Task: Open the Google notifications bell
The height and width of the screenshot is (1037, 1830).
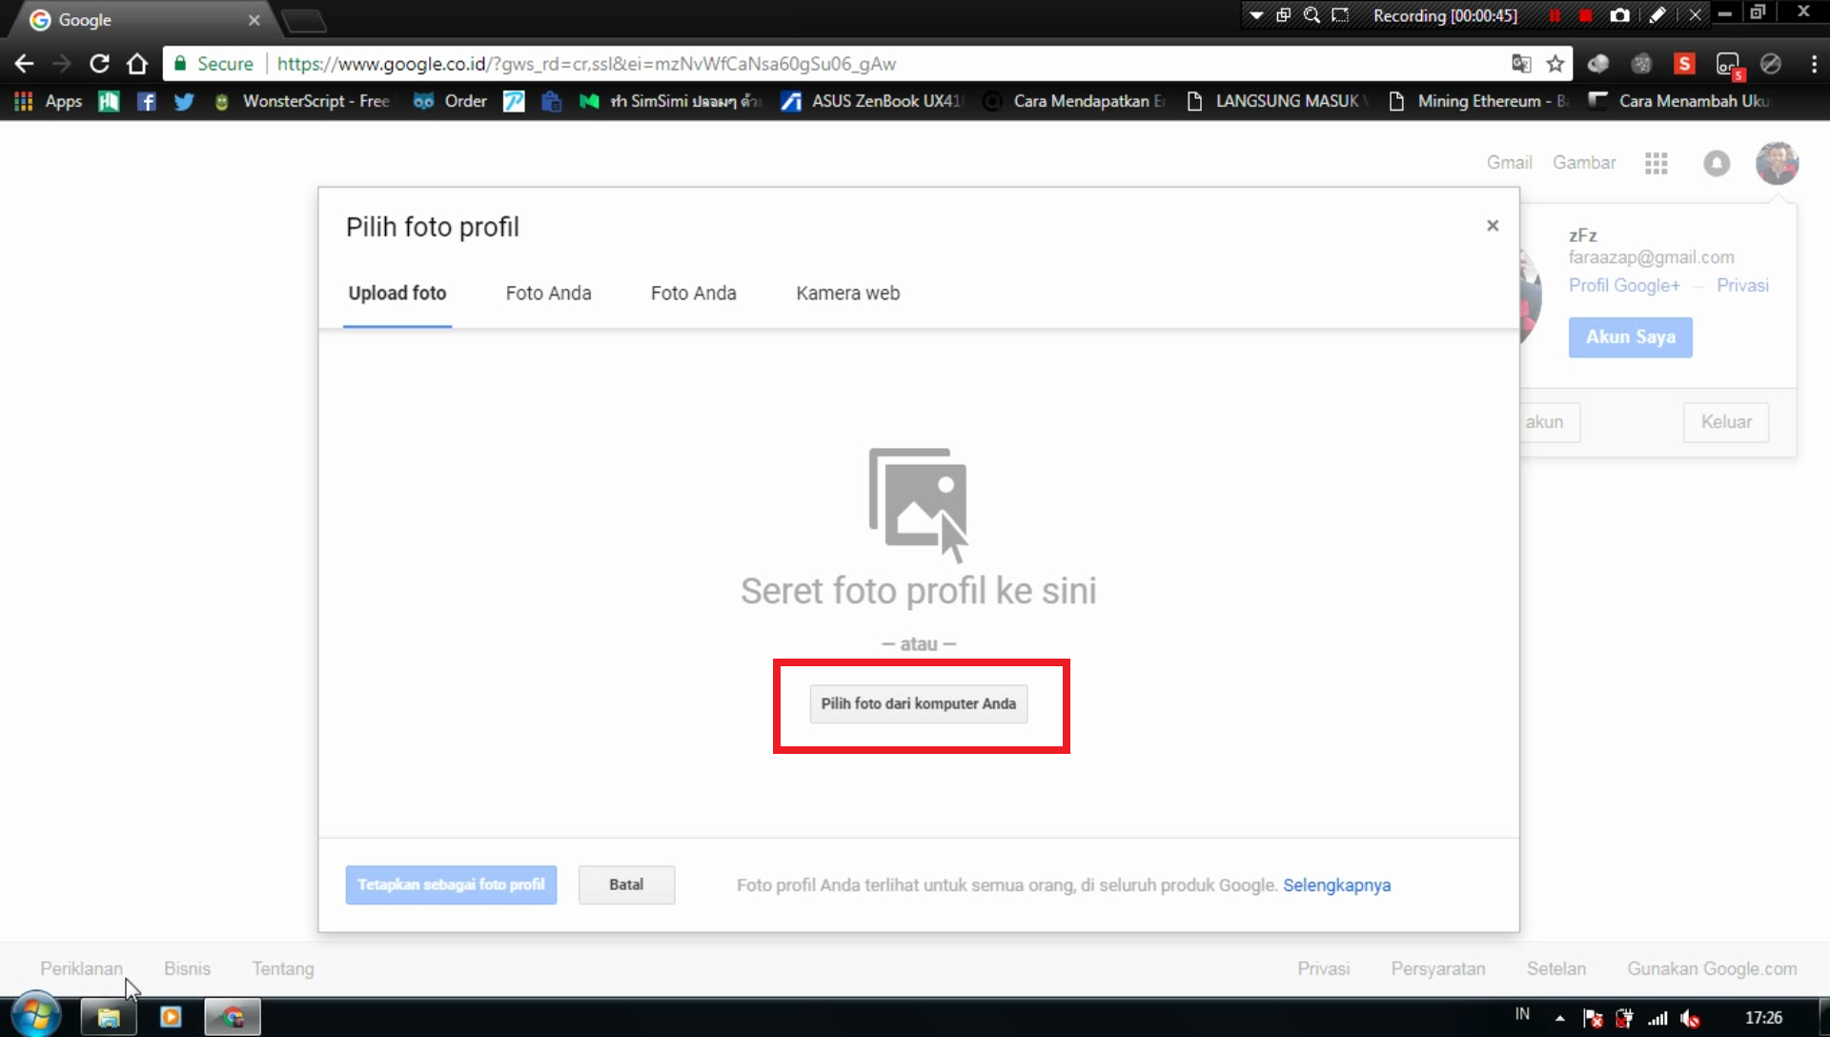Action: pyautogui.click(x=1716, y=163)
